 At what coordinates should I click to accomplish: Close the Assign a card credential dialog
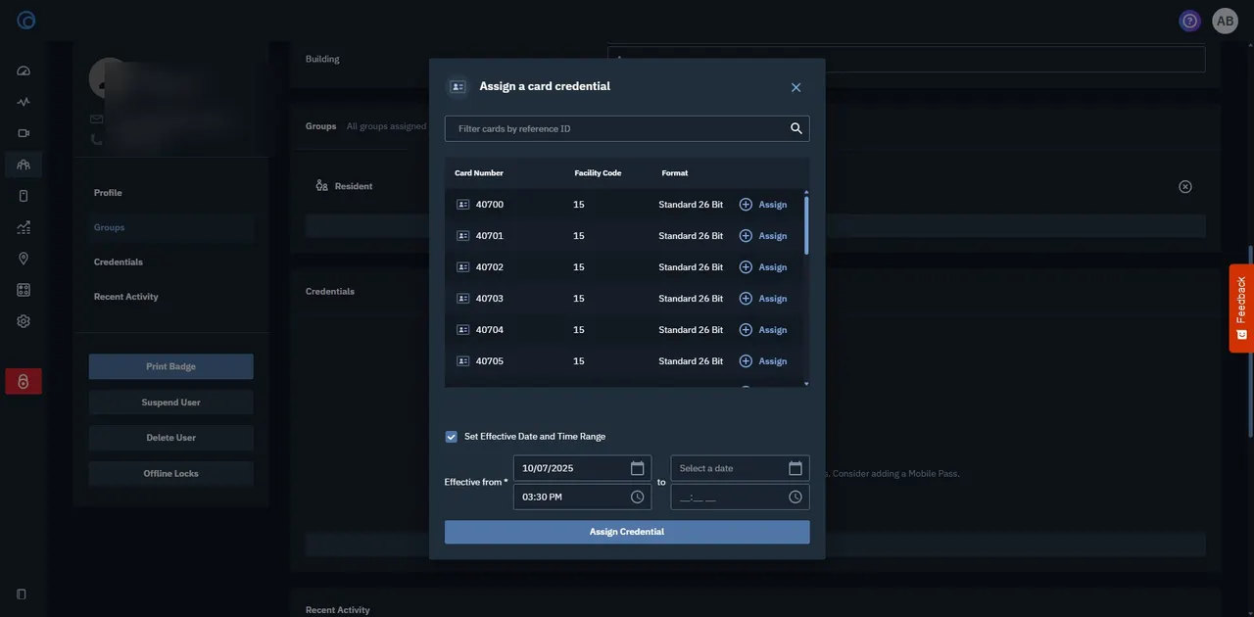click(x=796, y=87)
